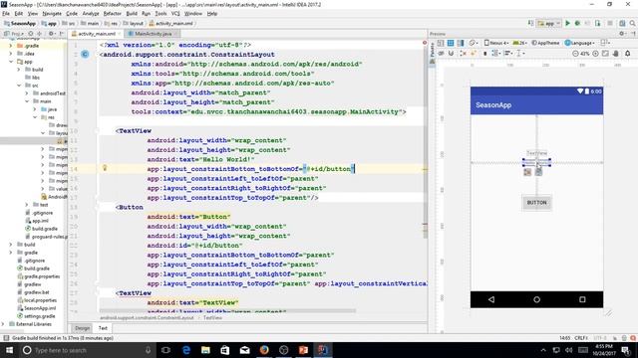Switch to the MainActivity.java editor tab
The width and height of the screenshot is (638, 358).
pos(153,34)
